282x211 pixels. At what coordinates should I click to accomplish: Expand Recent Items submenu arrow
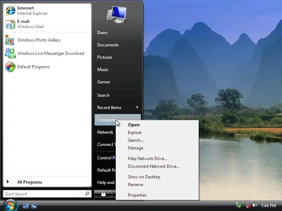[x=137, y=107]
